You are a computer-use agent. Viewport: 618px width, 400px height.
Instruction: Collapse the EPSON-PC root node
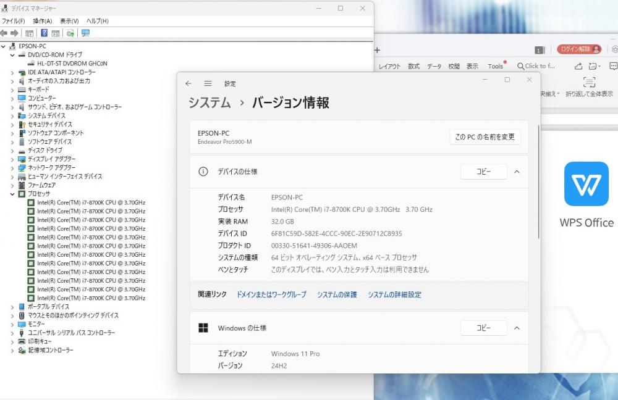tap(4, 46)
